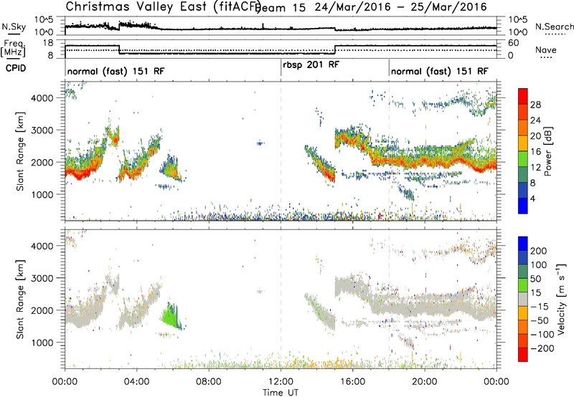Click the '04:00' time axis tick label
This screenshot has height=397, width=574.
pos(137,382)
